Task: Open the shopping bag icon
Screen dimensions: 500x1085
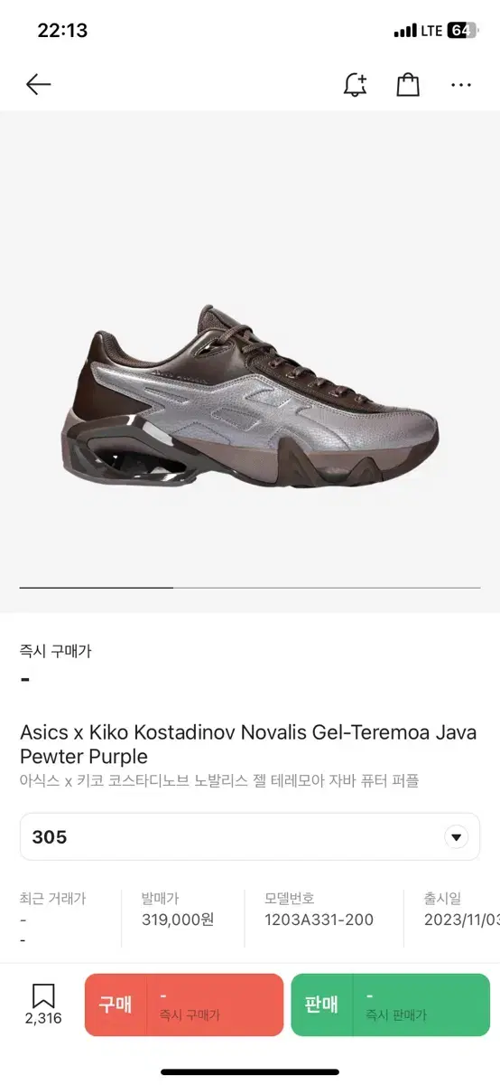Action: tap(408, 85)
